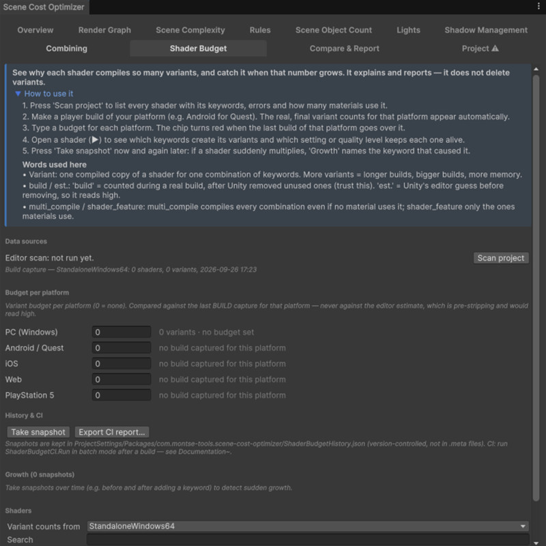Switch to the Lights tab
Screen dimensions: 546x546
(x=408, y=30)
